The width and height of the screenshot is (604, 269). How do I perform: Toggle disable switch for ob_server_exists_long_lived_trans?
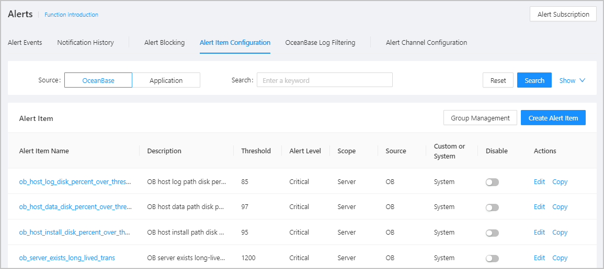(x=492, y=258)
